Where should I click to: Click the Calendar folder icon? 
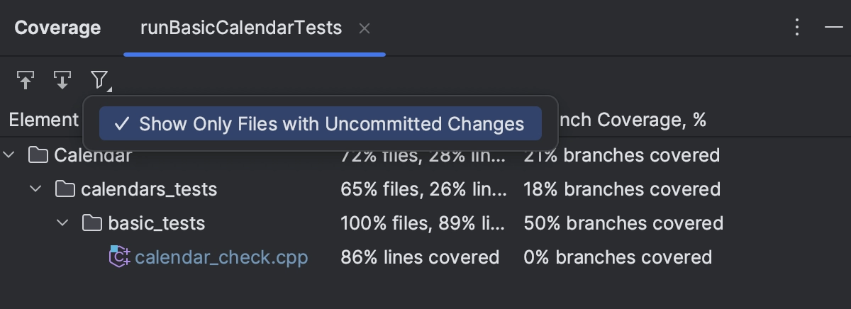tap(38, 154)
